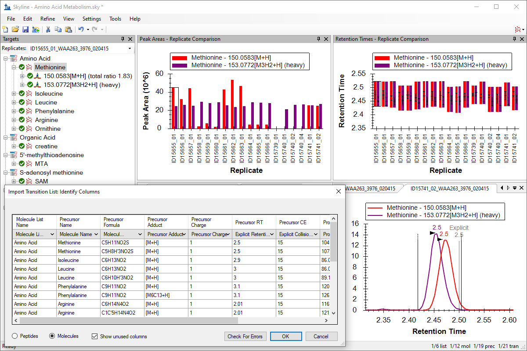The width and height of the screenshot is (527, 351).
Task: Click the Import Results toolbar icon
Action: [x=35, y=29]
